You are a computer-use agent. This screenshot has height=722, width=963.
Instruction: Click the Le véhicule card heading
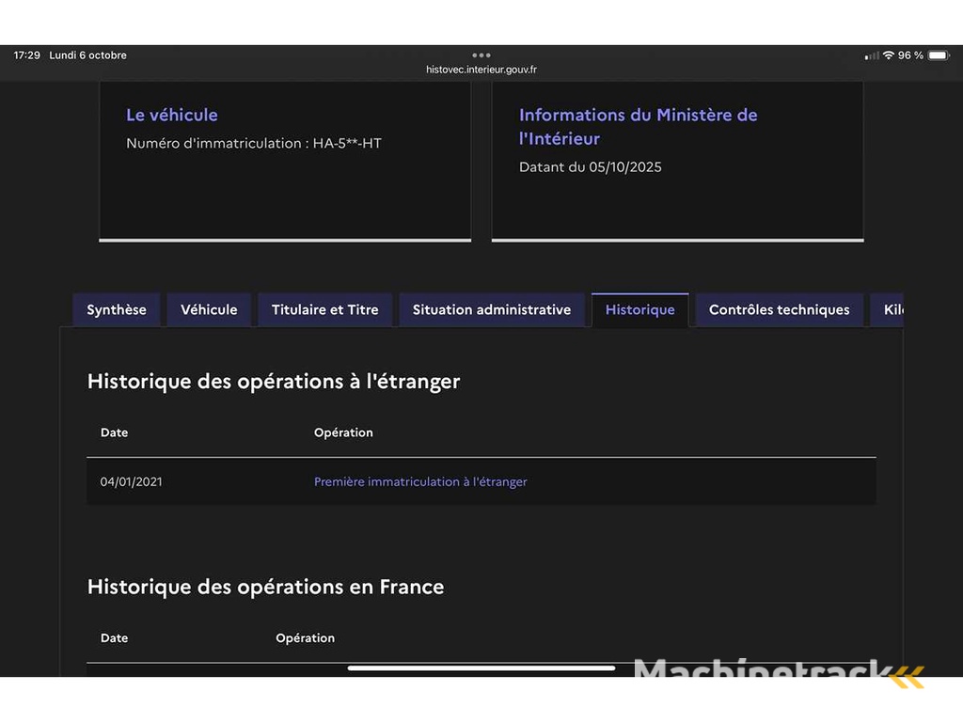172,115
